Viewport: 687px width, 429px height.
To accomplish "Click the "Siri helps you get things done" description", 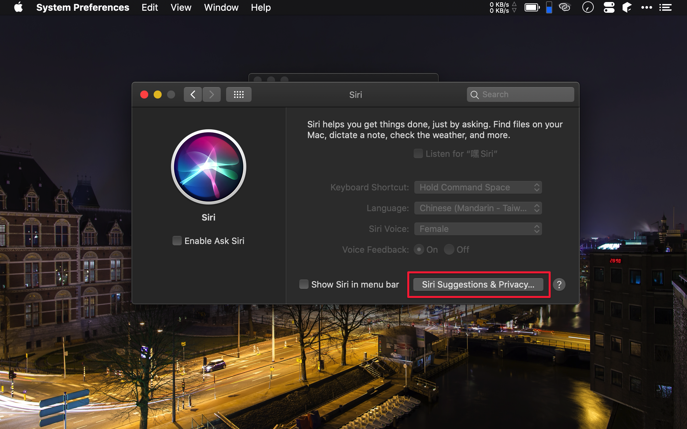I will tap(435, 130).
